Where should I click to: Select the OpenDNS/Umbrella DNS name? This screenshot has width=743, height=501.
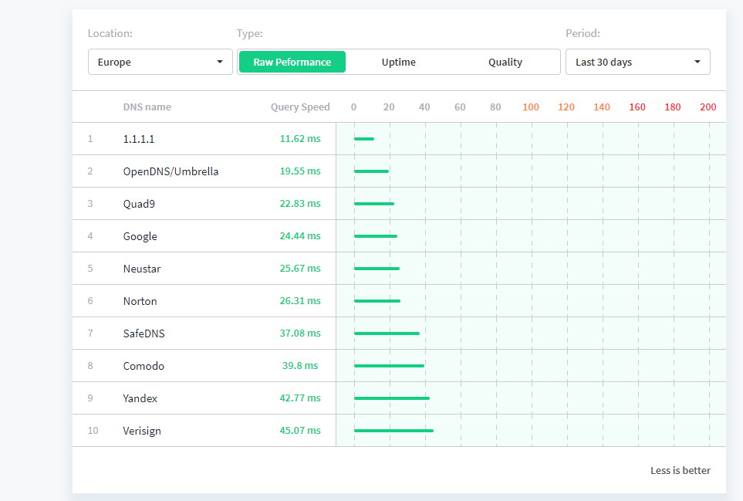click(171, 171)
